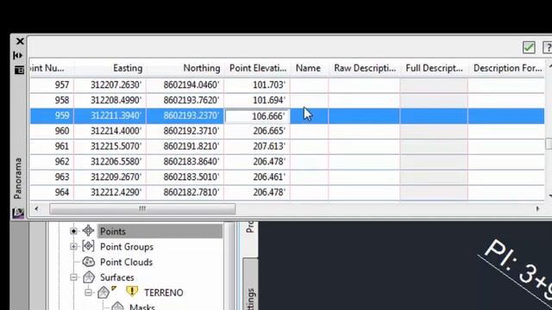Image resolution: width=552 pixels, height=310 pixels.
Task: Click the horizontal scrollbar thumb
Action: pyautogui.click(x=142, y=208)
